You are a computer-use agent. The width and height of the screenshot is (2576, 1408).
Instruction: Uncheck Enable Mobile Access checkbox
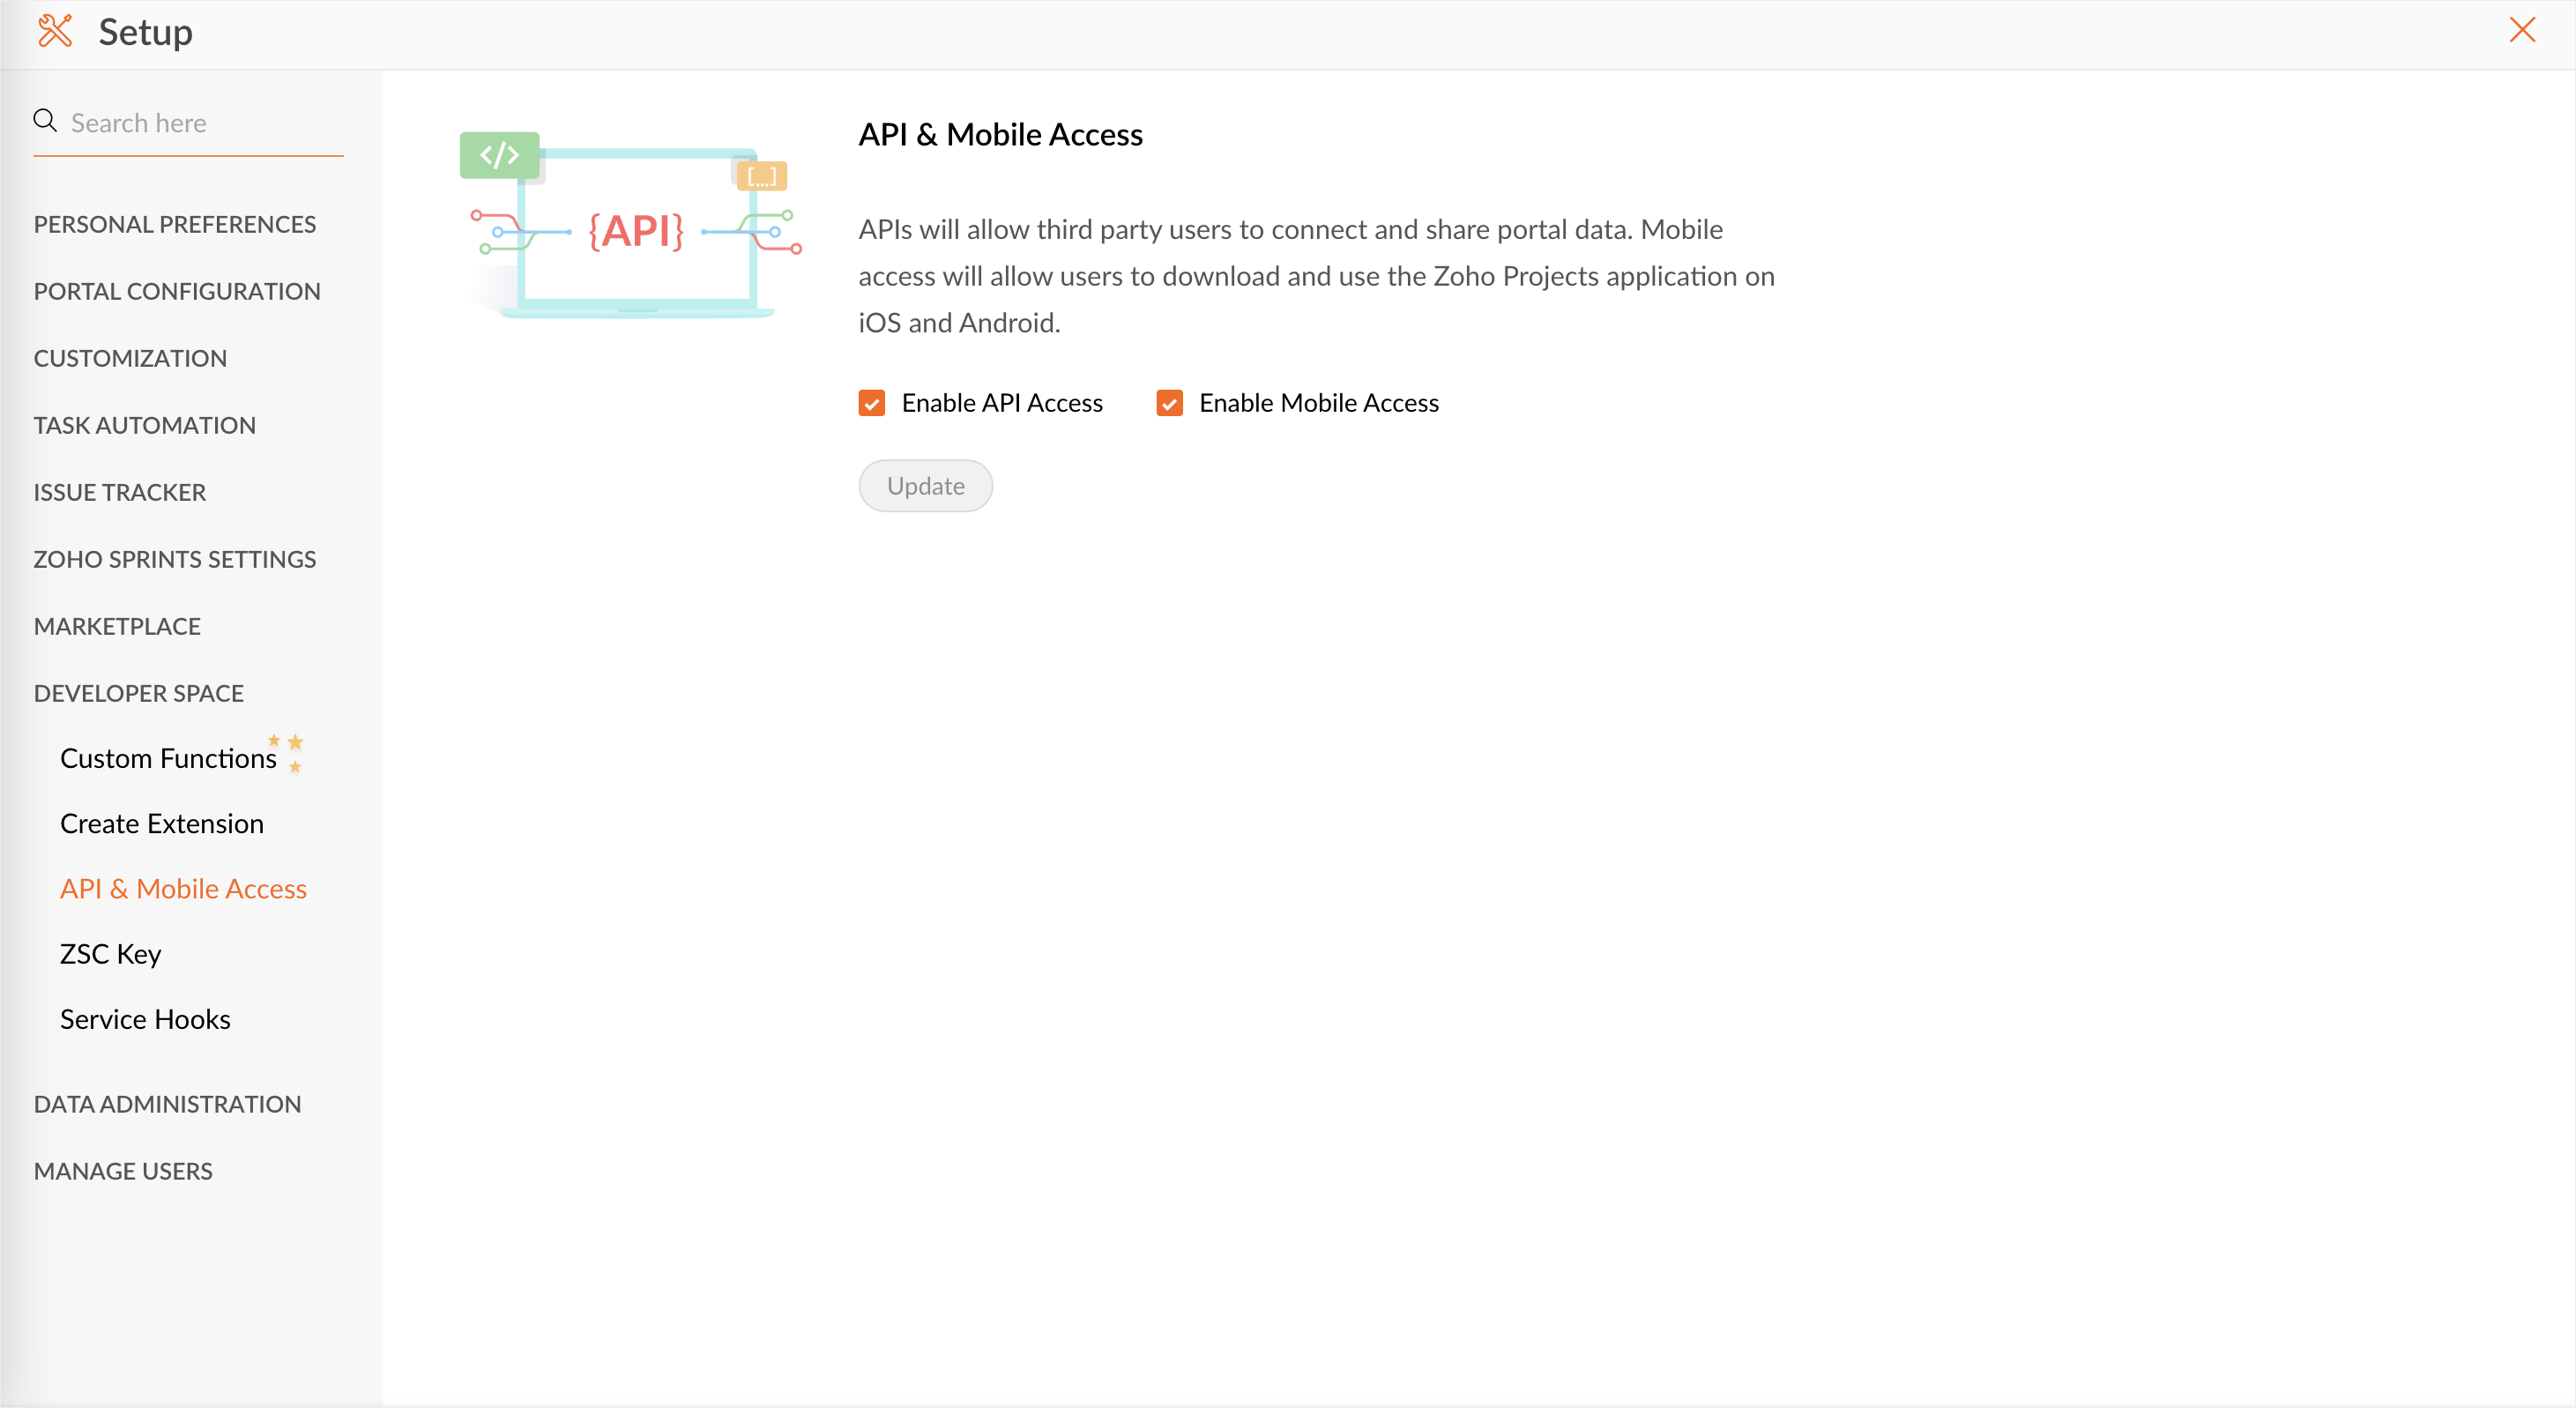[x=1169, y=403]
